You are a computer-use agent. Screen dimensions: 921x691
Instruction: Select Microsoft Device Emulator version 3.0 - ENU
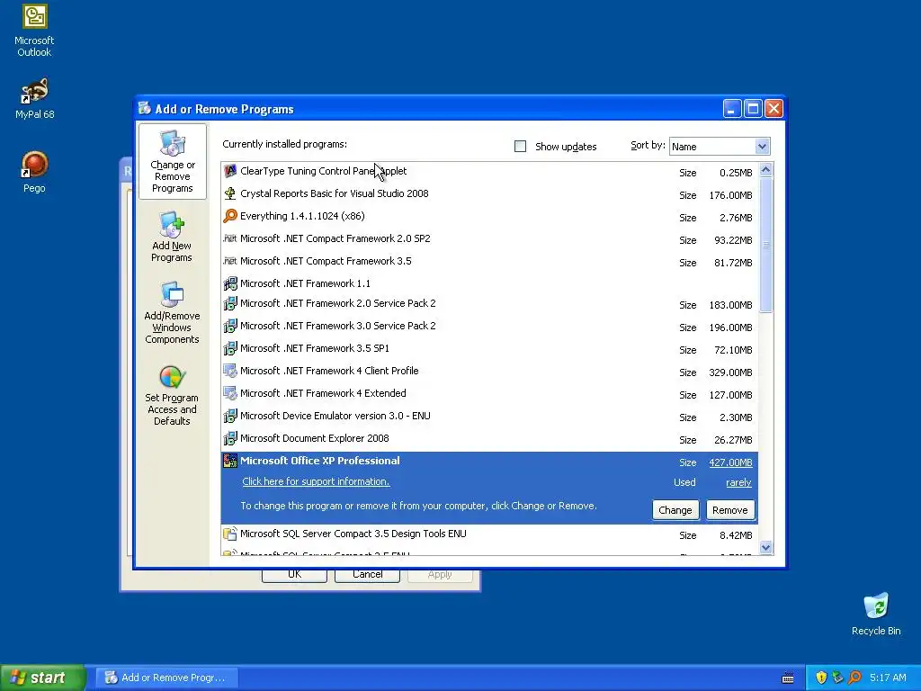(489, 416)
